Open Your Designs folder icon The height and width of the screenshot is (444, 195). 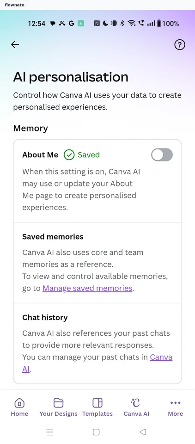tap(58, 403)
